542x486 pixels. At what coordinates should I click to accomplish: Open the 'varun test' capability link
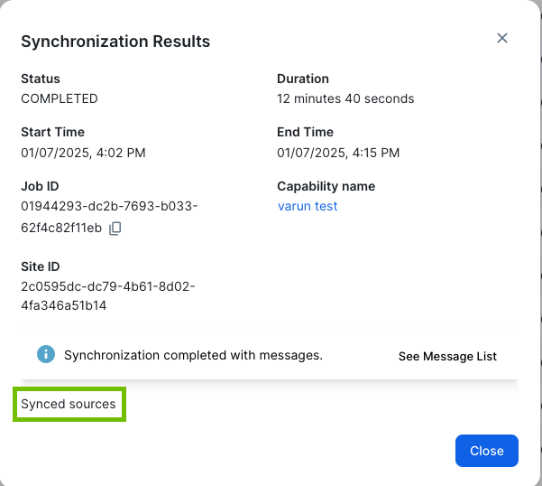[x=308, y=206]
